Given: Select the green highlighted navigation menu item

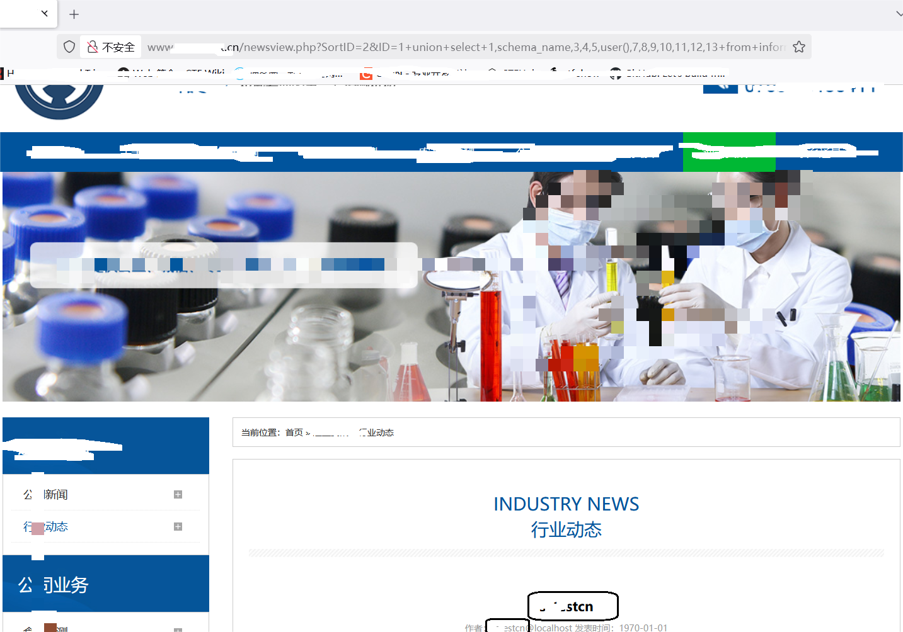Looking at the screenshot, I should 728,152.
